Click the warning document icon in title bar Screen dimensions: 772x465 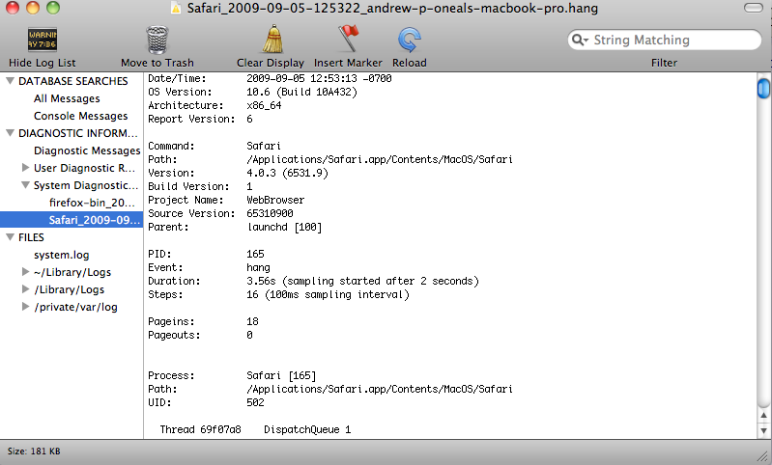point(176,8)
